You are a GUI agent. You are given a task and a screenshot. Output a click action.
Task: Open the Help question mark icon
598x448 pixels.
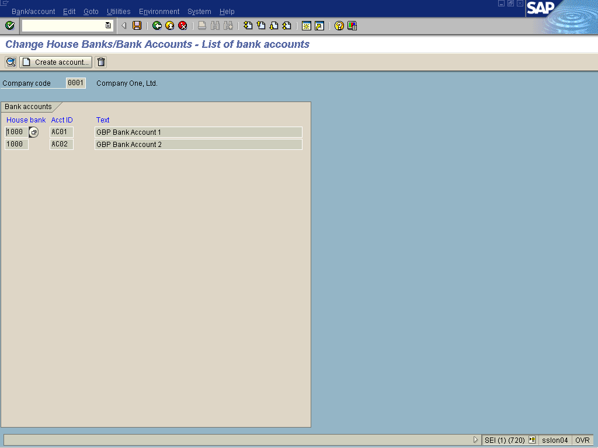[339, 26]
